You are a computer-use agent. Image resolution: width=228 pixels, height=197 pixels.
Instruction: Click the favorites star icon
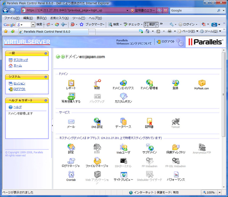pyautogui.click(x=6, y=31)
